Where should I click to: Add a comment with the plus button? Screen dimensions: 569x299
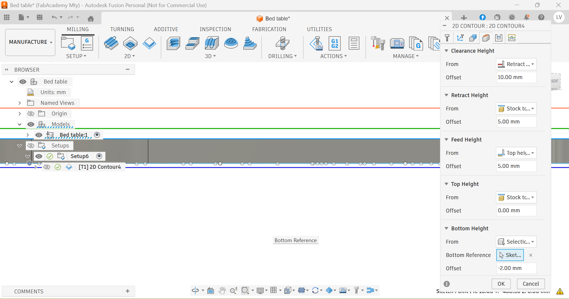click(128, 291)
